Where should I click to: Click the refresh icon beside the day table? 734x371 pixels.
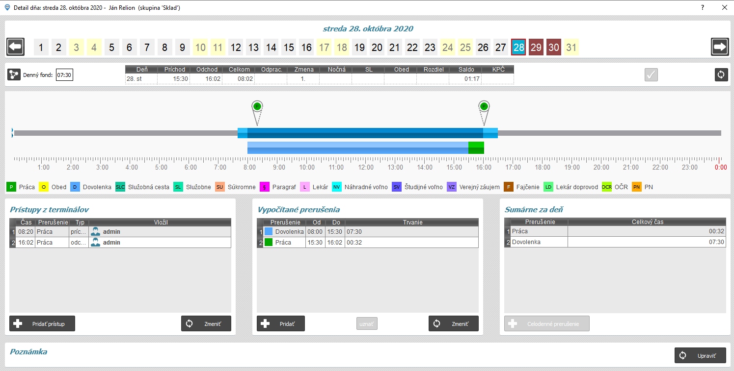(721, 75)
